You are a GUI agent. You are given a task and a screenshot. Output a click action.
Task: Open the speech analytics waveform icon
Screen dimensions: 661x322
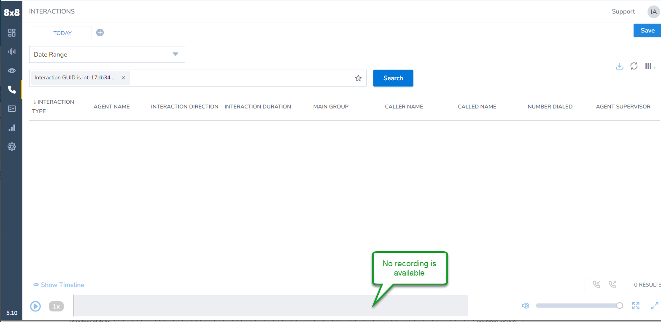tap(12, 51)
